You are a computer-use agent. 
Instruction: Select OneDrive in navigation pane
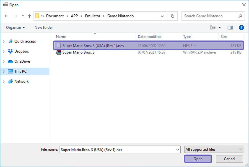coord(22,61)
